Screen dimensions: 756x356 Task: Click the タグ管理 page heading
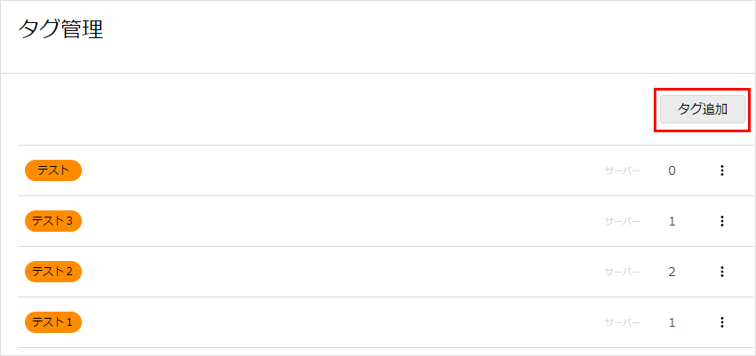[61, 30]
